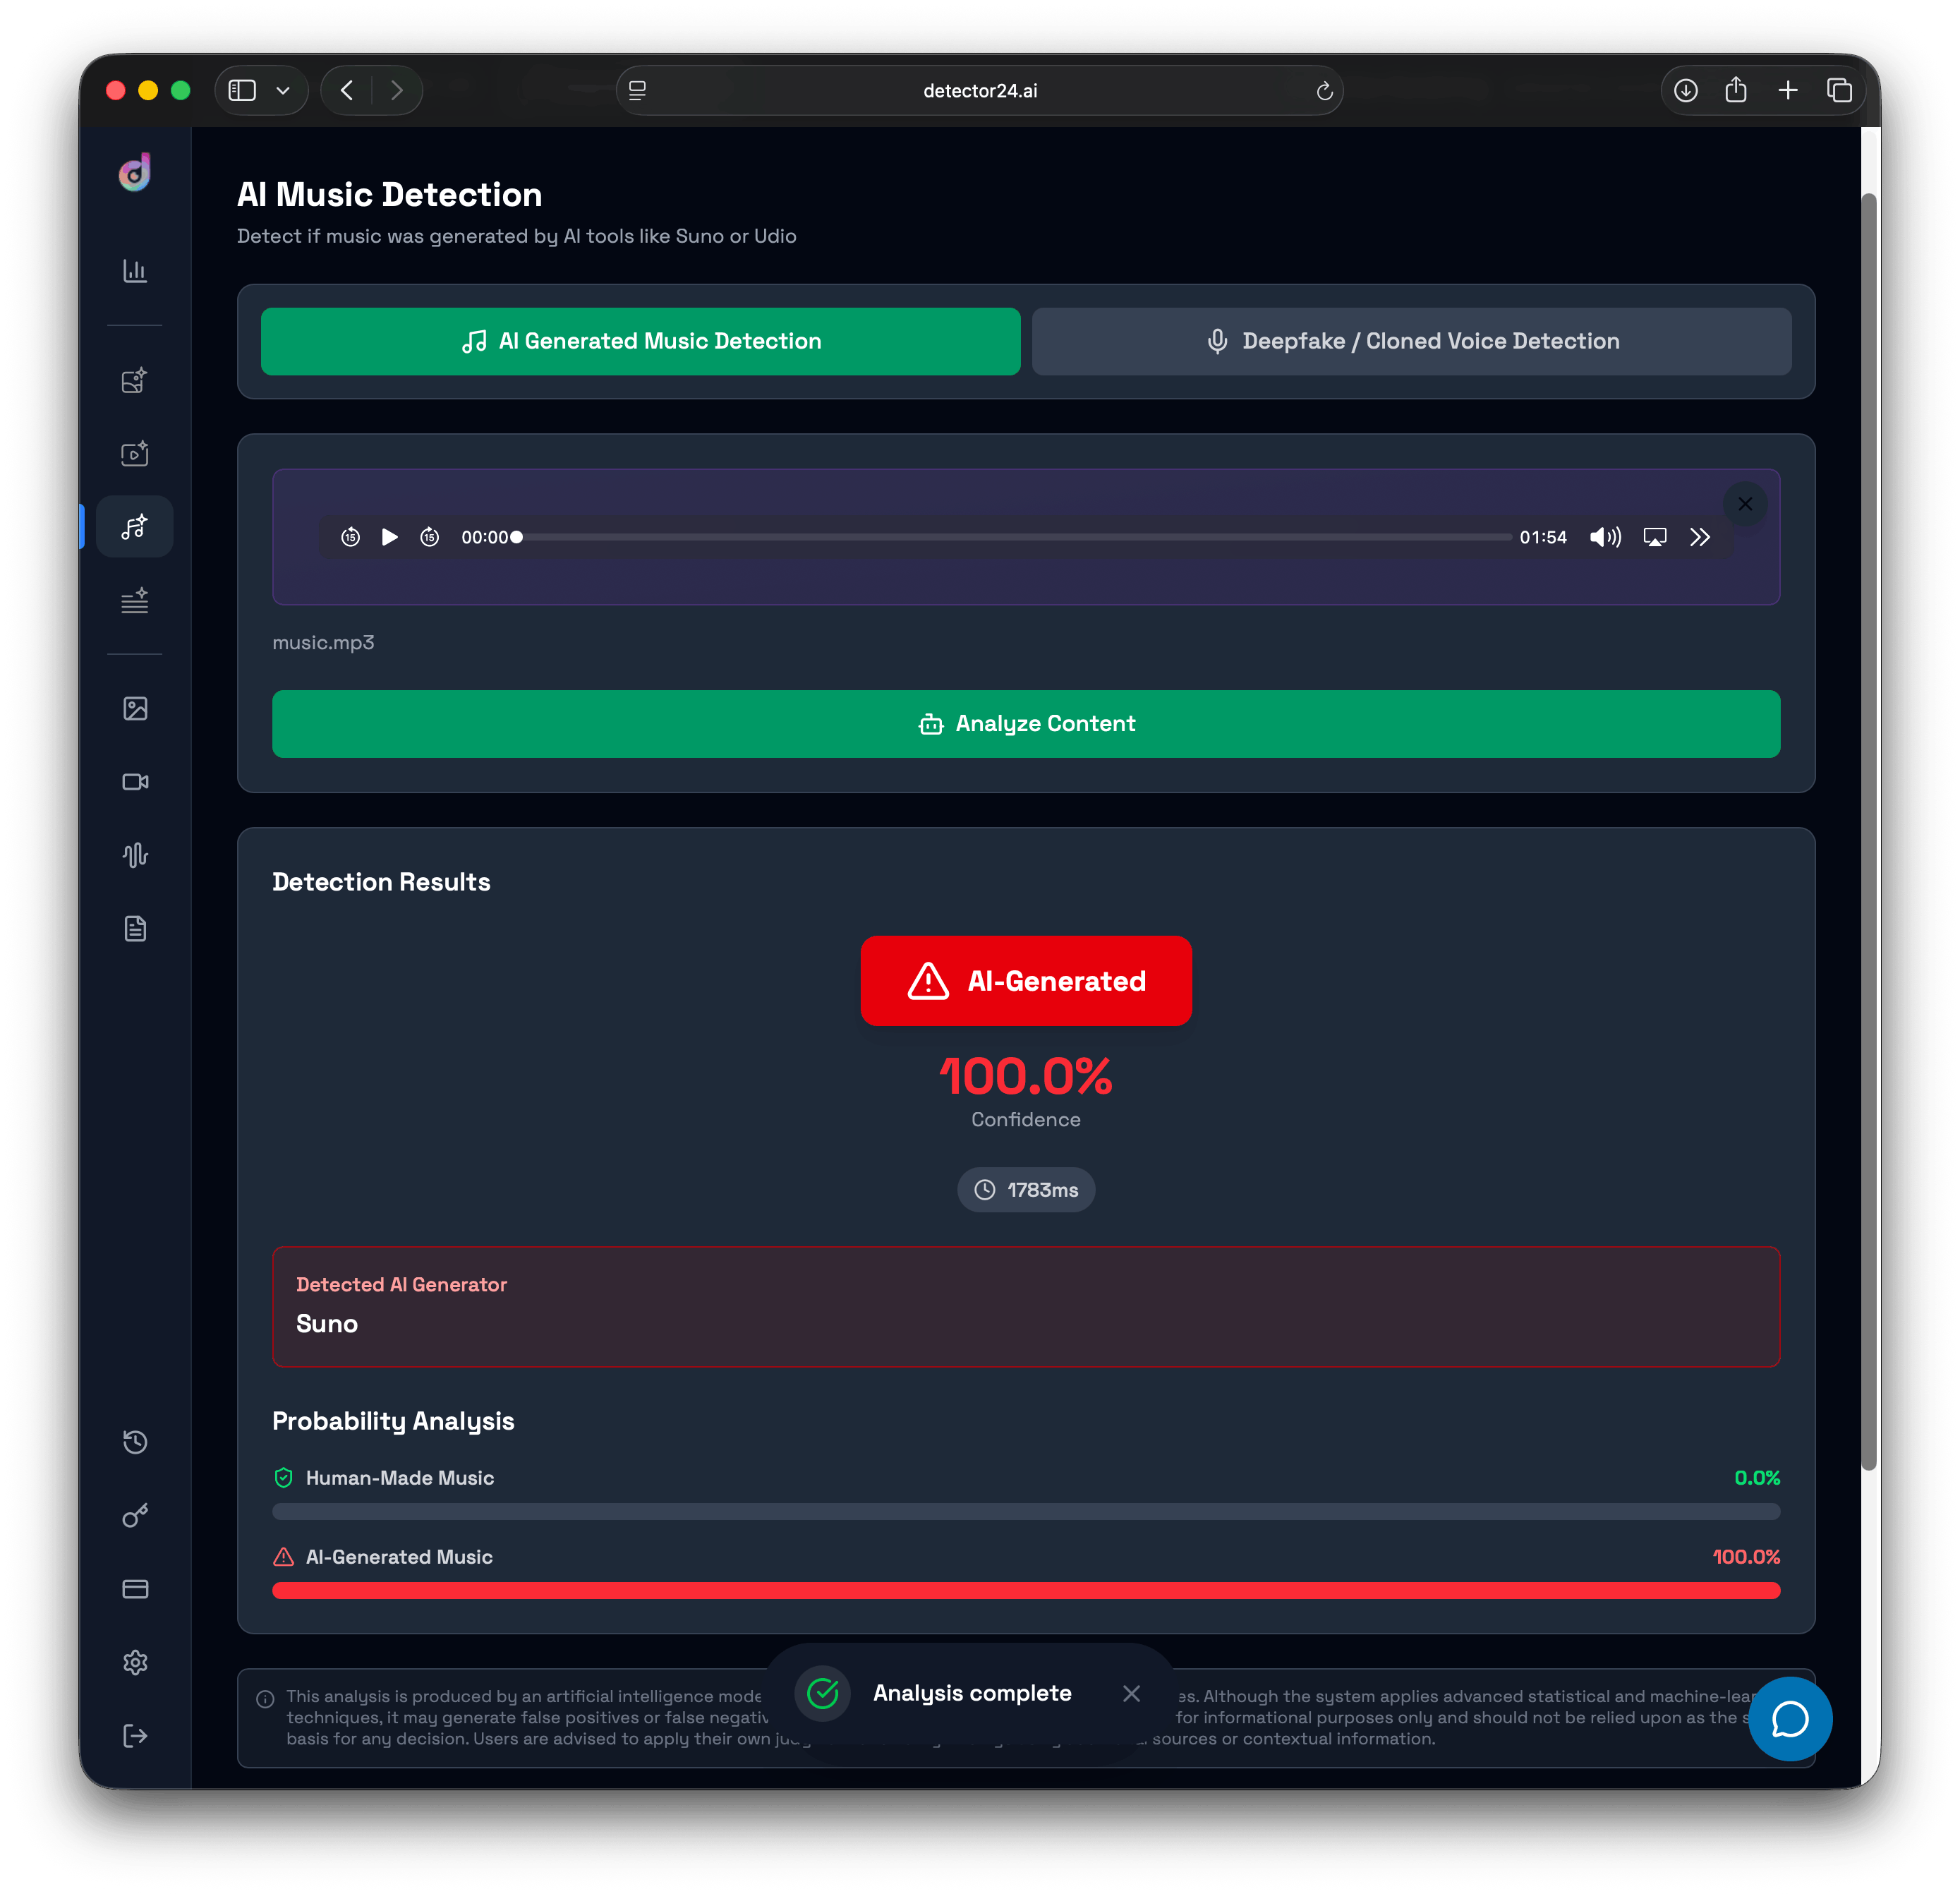Log out using the sidebar exit icon
The image size is (1960, 1894).
[x=135, y=1736]
